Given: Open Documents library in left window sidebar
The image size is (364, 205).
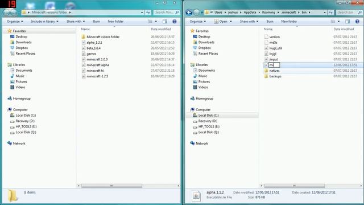Looking at the screenshot, I should pos(24,71).
